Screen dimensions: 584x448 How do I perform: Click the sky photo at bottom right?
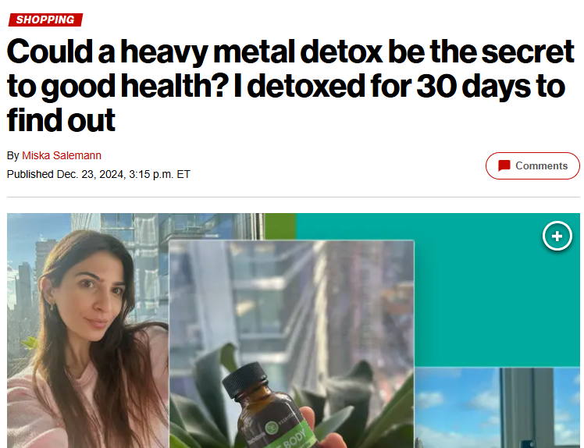(497, 407)
